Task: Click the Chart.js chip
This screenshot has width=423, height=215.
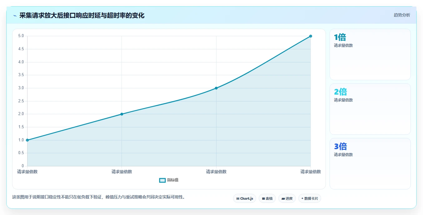Action: [245, 198]
